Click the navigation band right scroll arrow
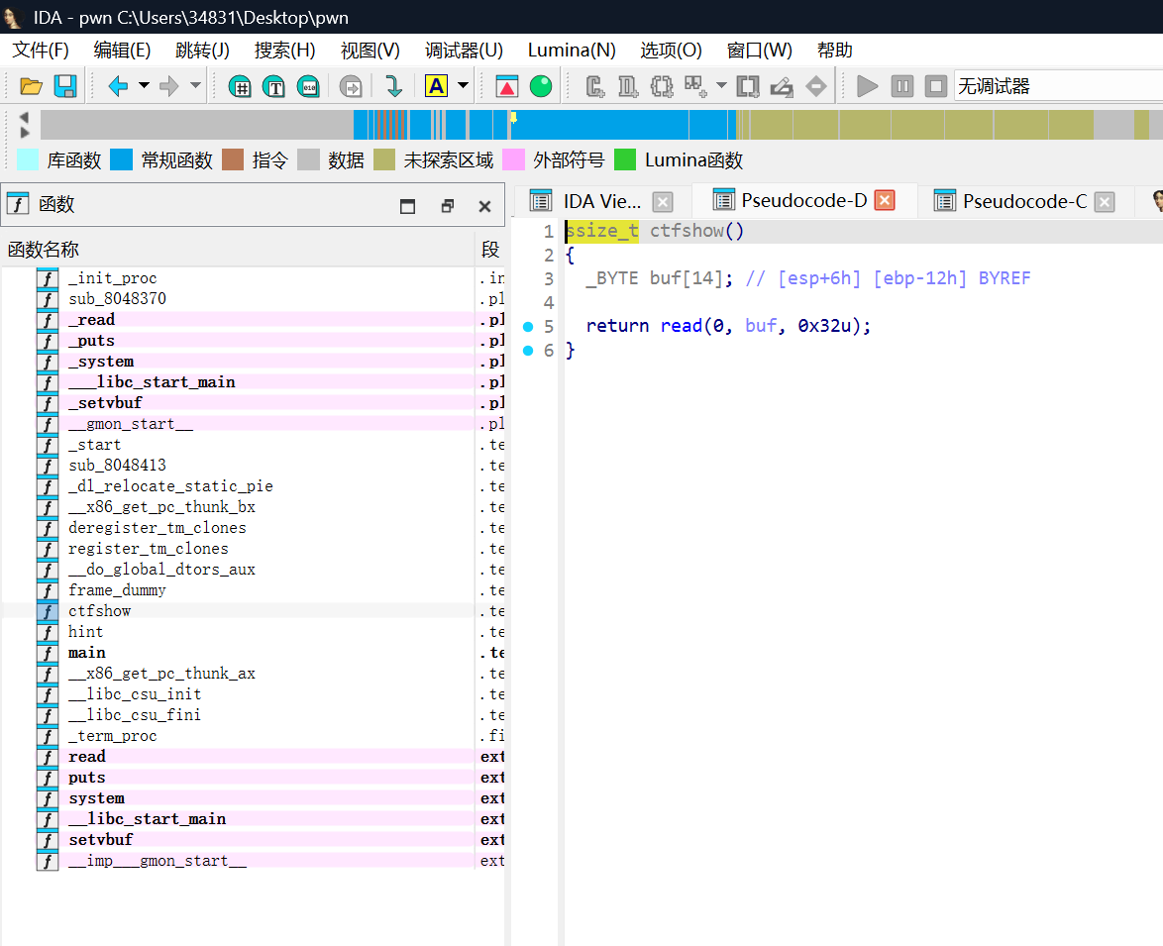 point(24,133)
